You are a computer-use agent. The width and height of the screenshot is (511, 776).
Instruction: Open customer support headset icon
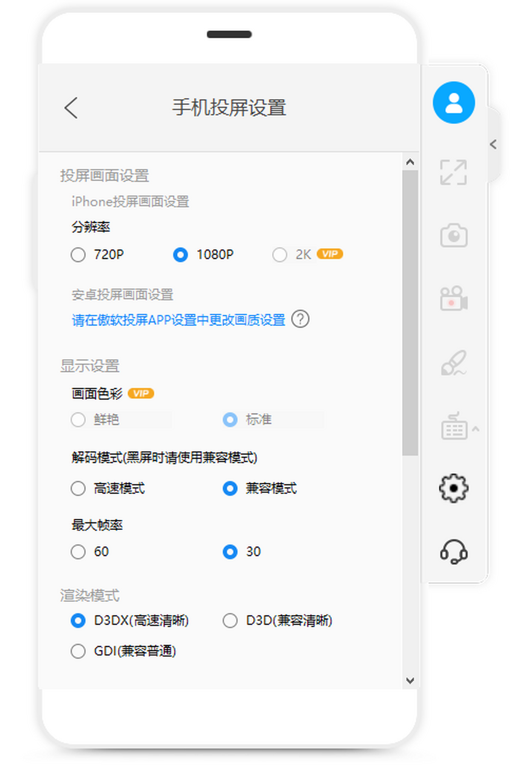click(x=454, y=552)
